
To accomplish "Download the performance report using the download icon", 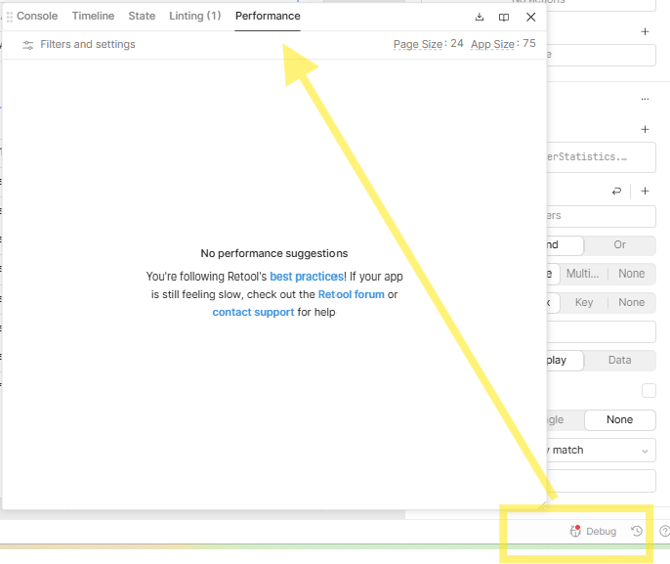I will (480, 17).
